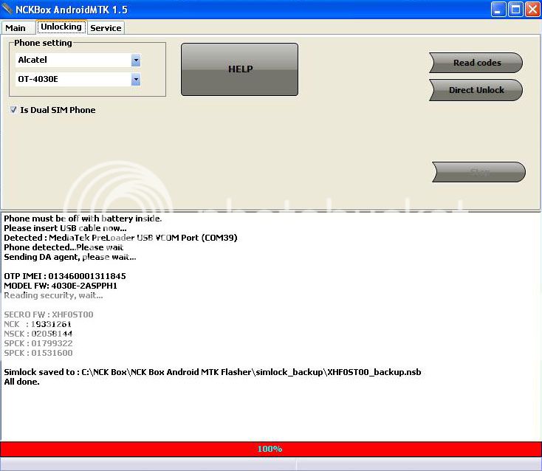Click the greyed-out Stop button
Image resolution: width=542 pixels, height=471 pixels.
coord(479,172)
